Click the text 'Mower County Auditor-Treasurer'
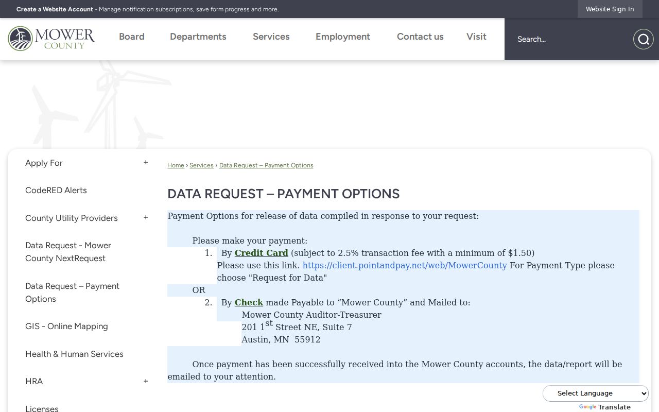The image size is (659, 412). 311,315
